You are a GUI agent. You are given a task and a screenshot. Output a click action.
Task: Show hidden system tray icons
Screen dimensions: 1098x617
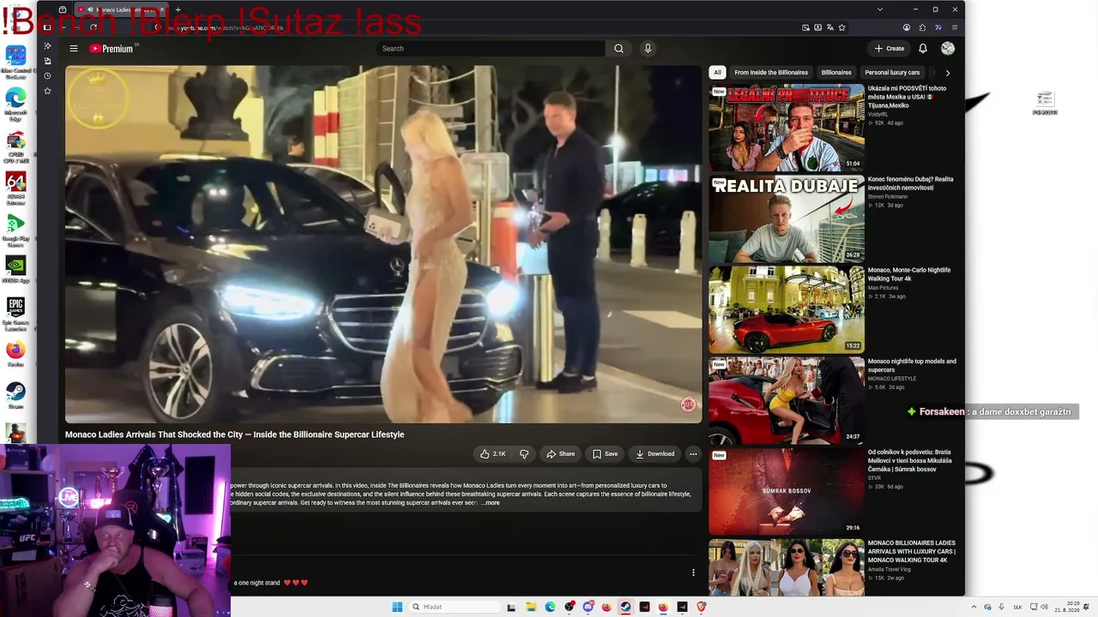coord(974,607)
